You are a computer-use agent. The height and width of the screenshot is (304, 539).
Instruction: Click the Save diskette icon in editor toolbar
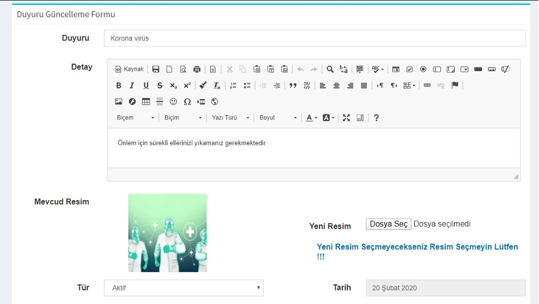click(x=156, y=69)
